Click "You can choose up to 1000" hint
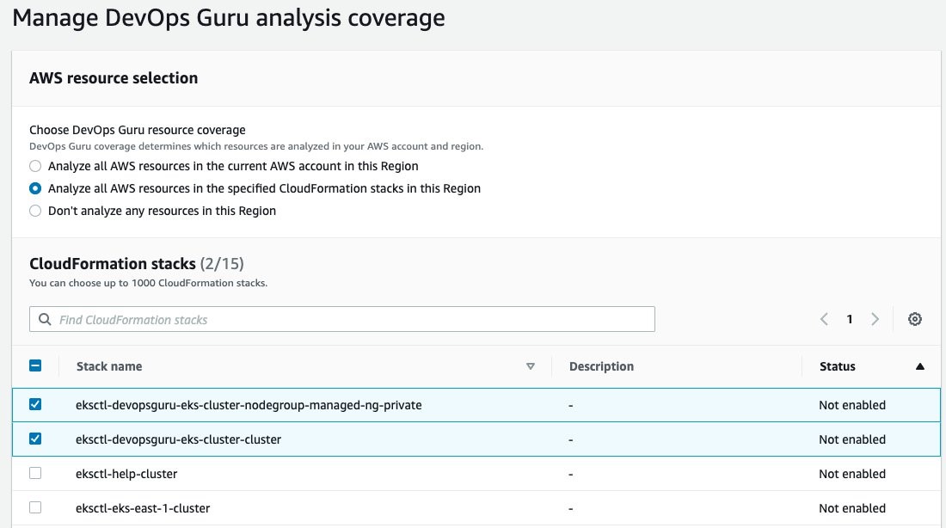The width and height of the screenshot is (946, 528). click(x=149, y=283)
